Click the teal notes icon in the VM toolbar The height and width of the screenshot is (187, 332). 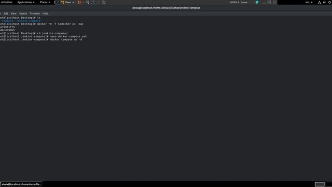tap(257, 2)
